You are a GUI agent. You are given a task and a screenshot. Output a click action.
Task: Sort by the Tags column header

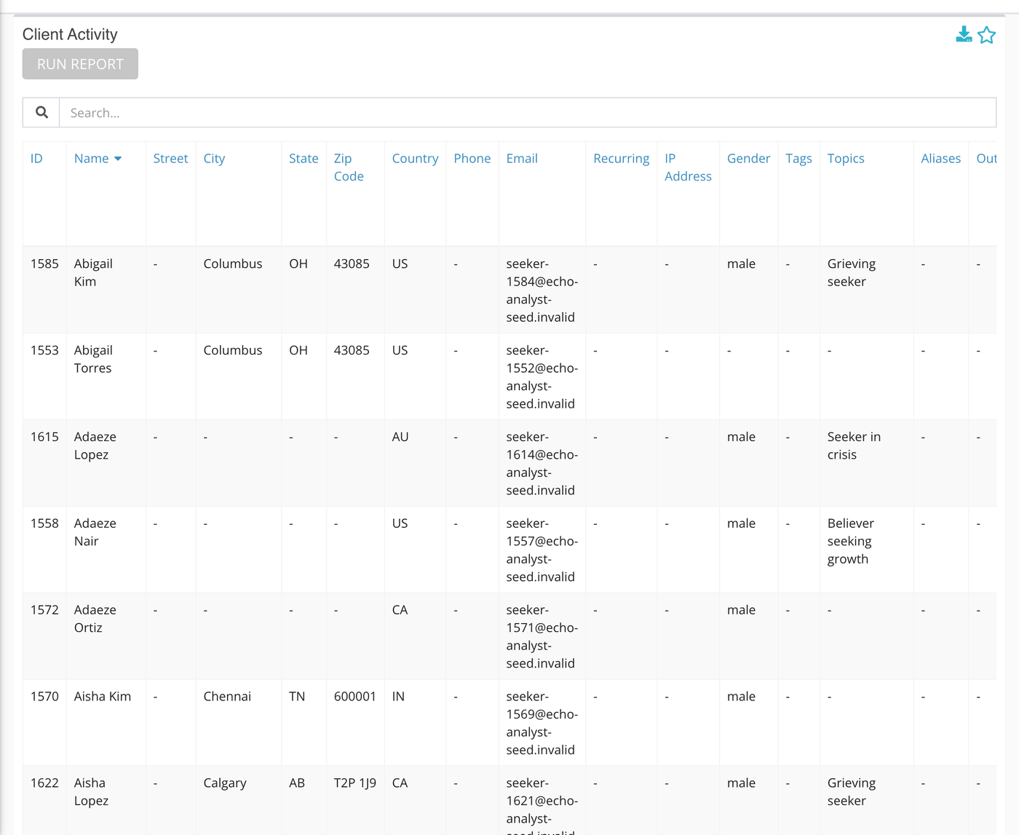pos(798,159)
